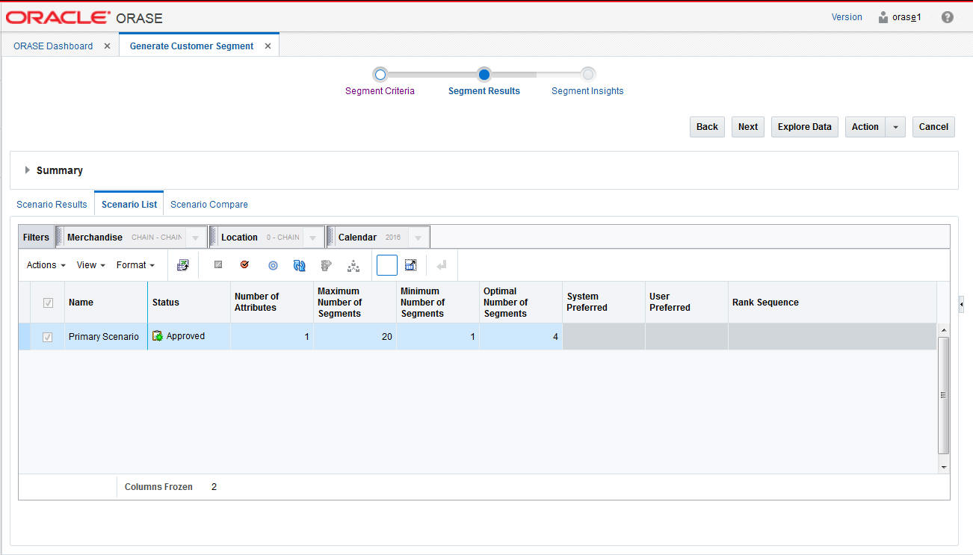Image resolution: width=973 pixels, height=555 pixels.
Task: Click the dotted cluster hierarchy icon
Action: (x=353, y=265)
